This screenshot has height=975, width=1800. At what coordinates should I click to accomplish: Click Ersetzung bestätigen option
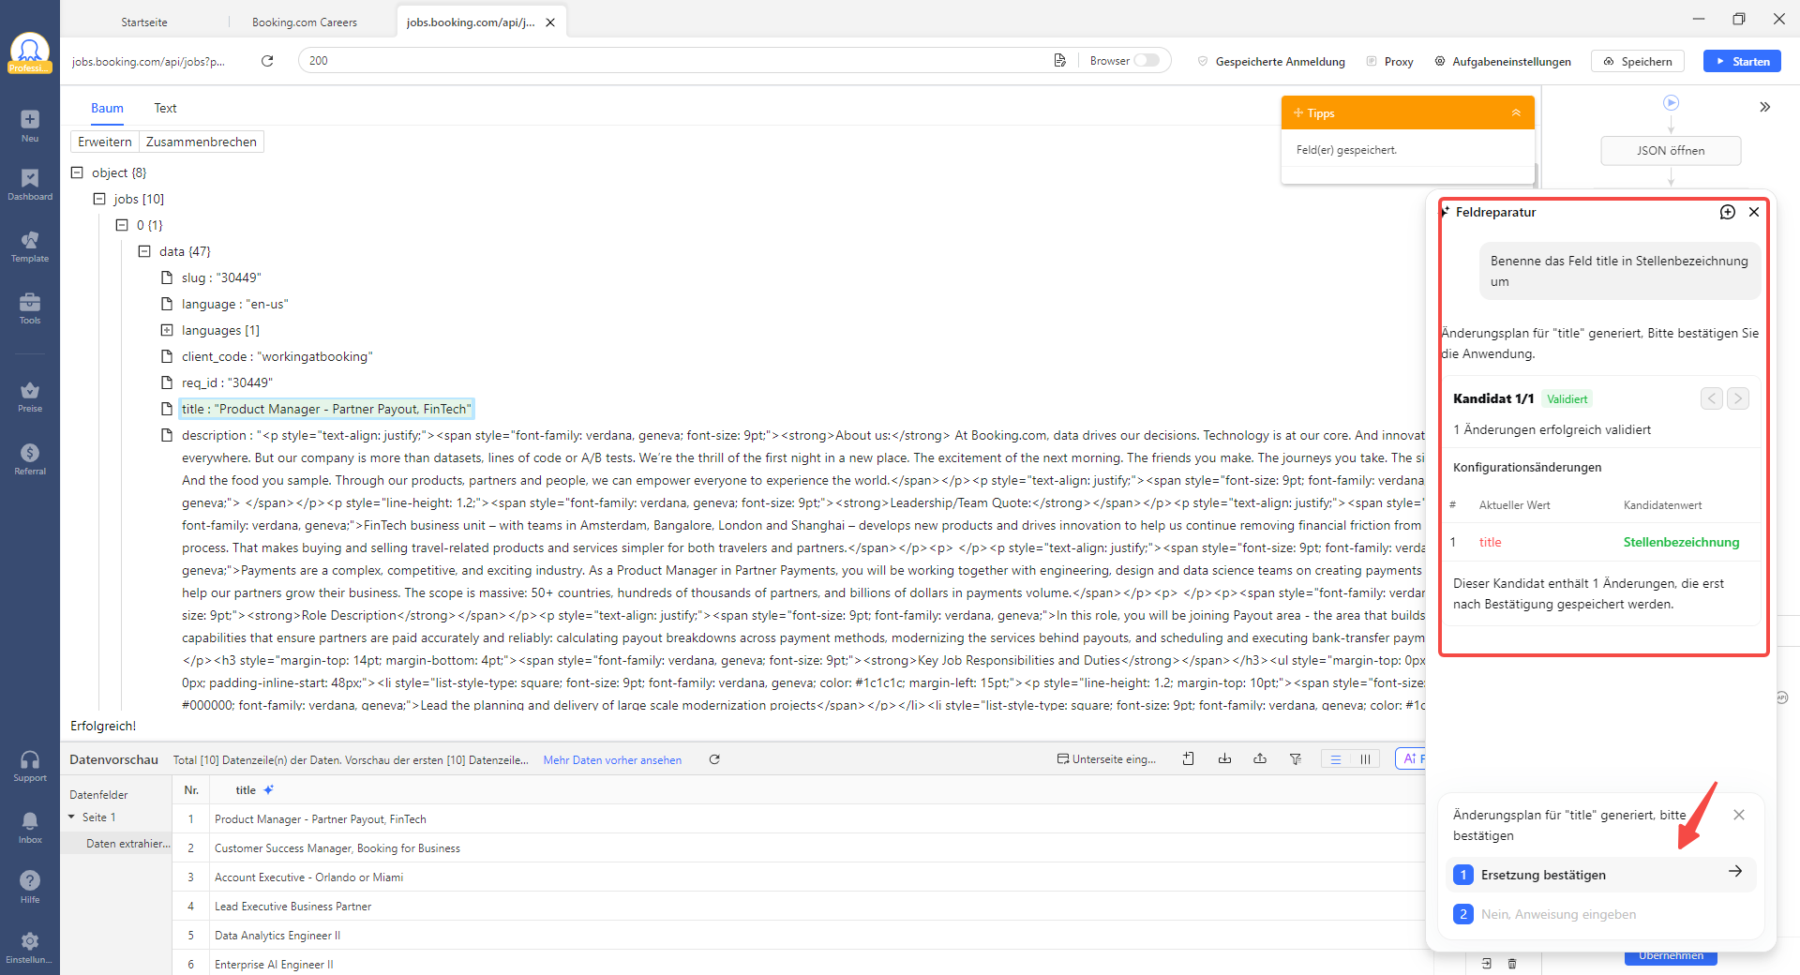click(x=1600, y=875)
